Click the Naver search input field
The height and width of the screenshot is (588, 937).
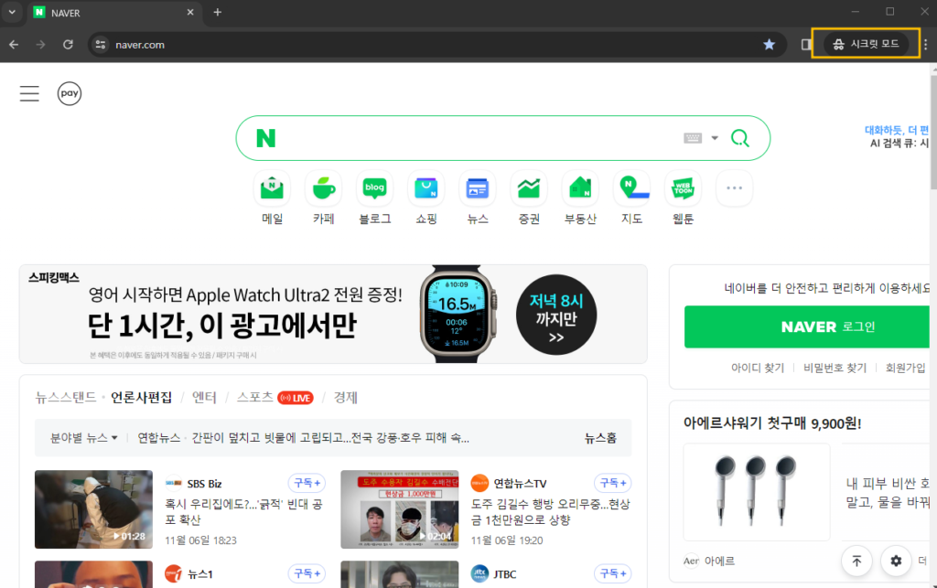coord(478,138)
